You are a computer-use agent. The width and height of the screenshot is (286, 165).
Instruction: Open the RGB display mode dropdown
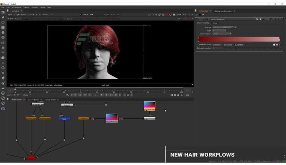34,15
